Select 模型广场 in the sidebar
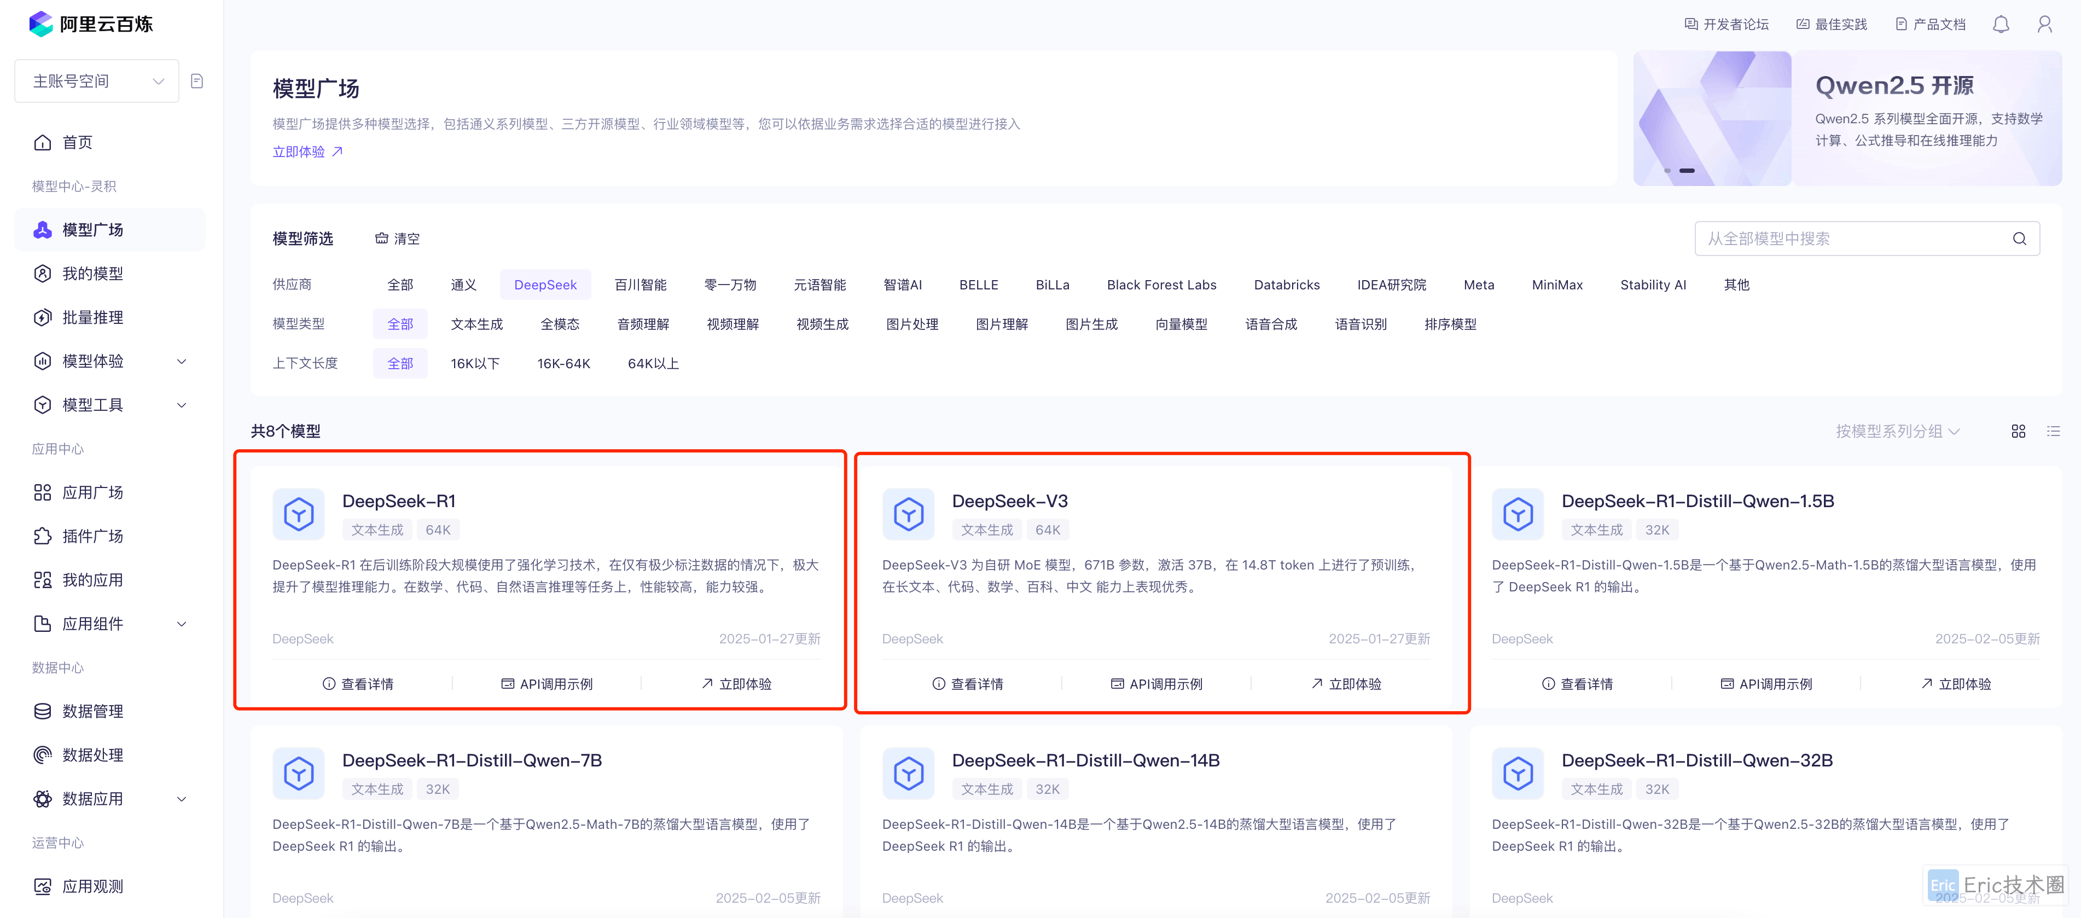This screenshot has width=2081, height=918. [x=110, y=230]
